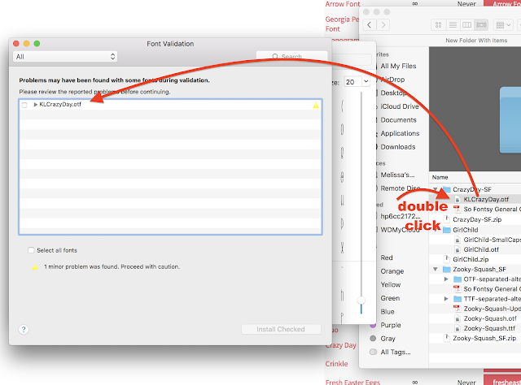Click the All Tags circle icon
The height and width of the screenshot is (385, 521).
coord(373,352)
